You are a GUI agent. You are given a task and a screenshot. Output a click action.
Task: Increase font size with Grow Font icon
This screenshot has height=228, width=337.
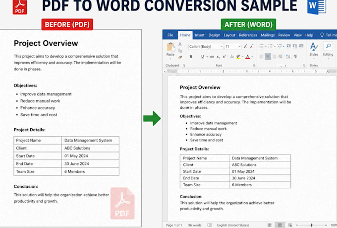click(x=245, y=46)
